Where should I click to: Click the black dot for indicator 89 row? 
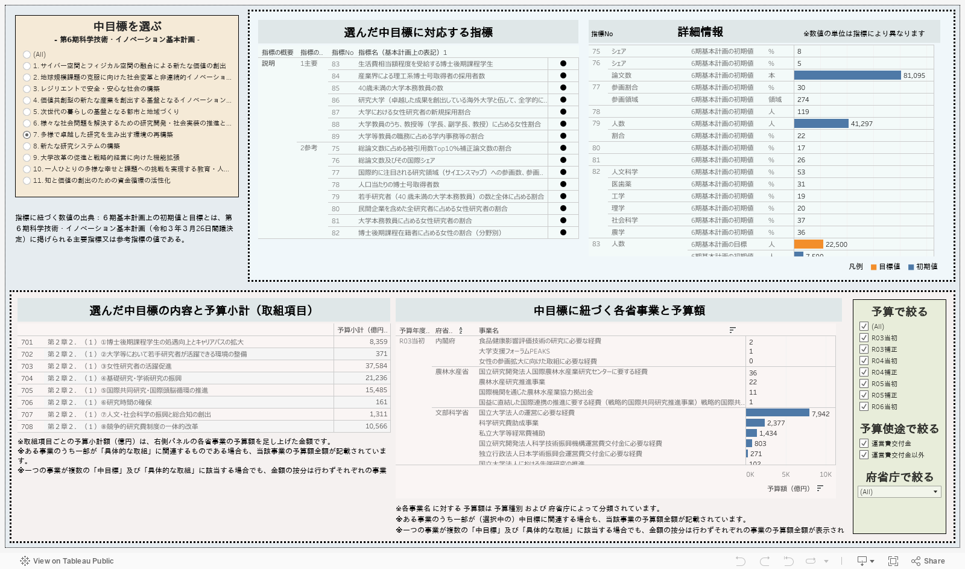[563, 136]
